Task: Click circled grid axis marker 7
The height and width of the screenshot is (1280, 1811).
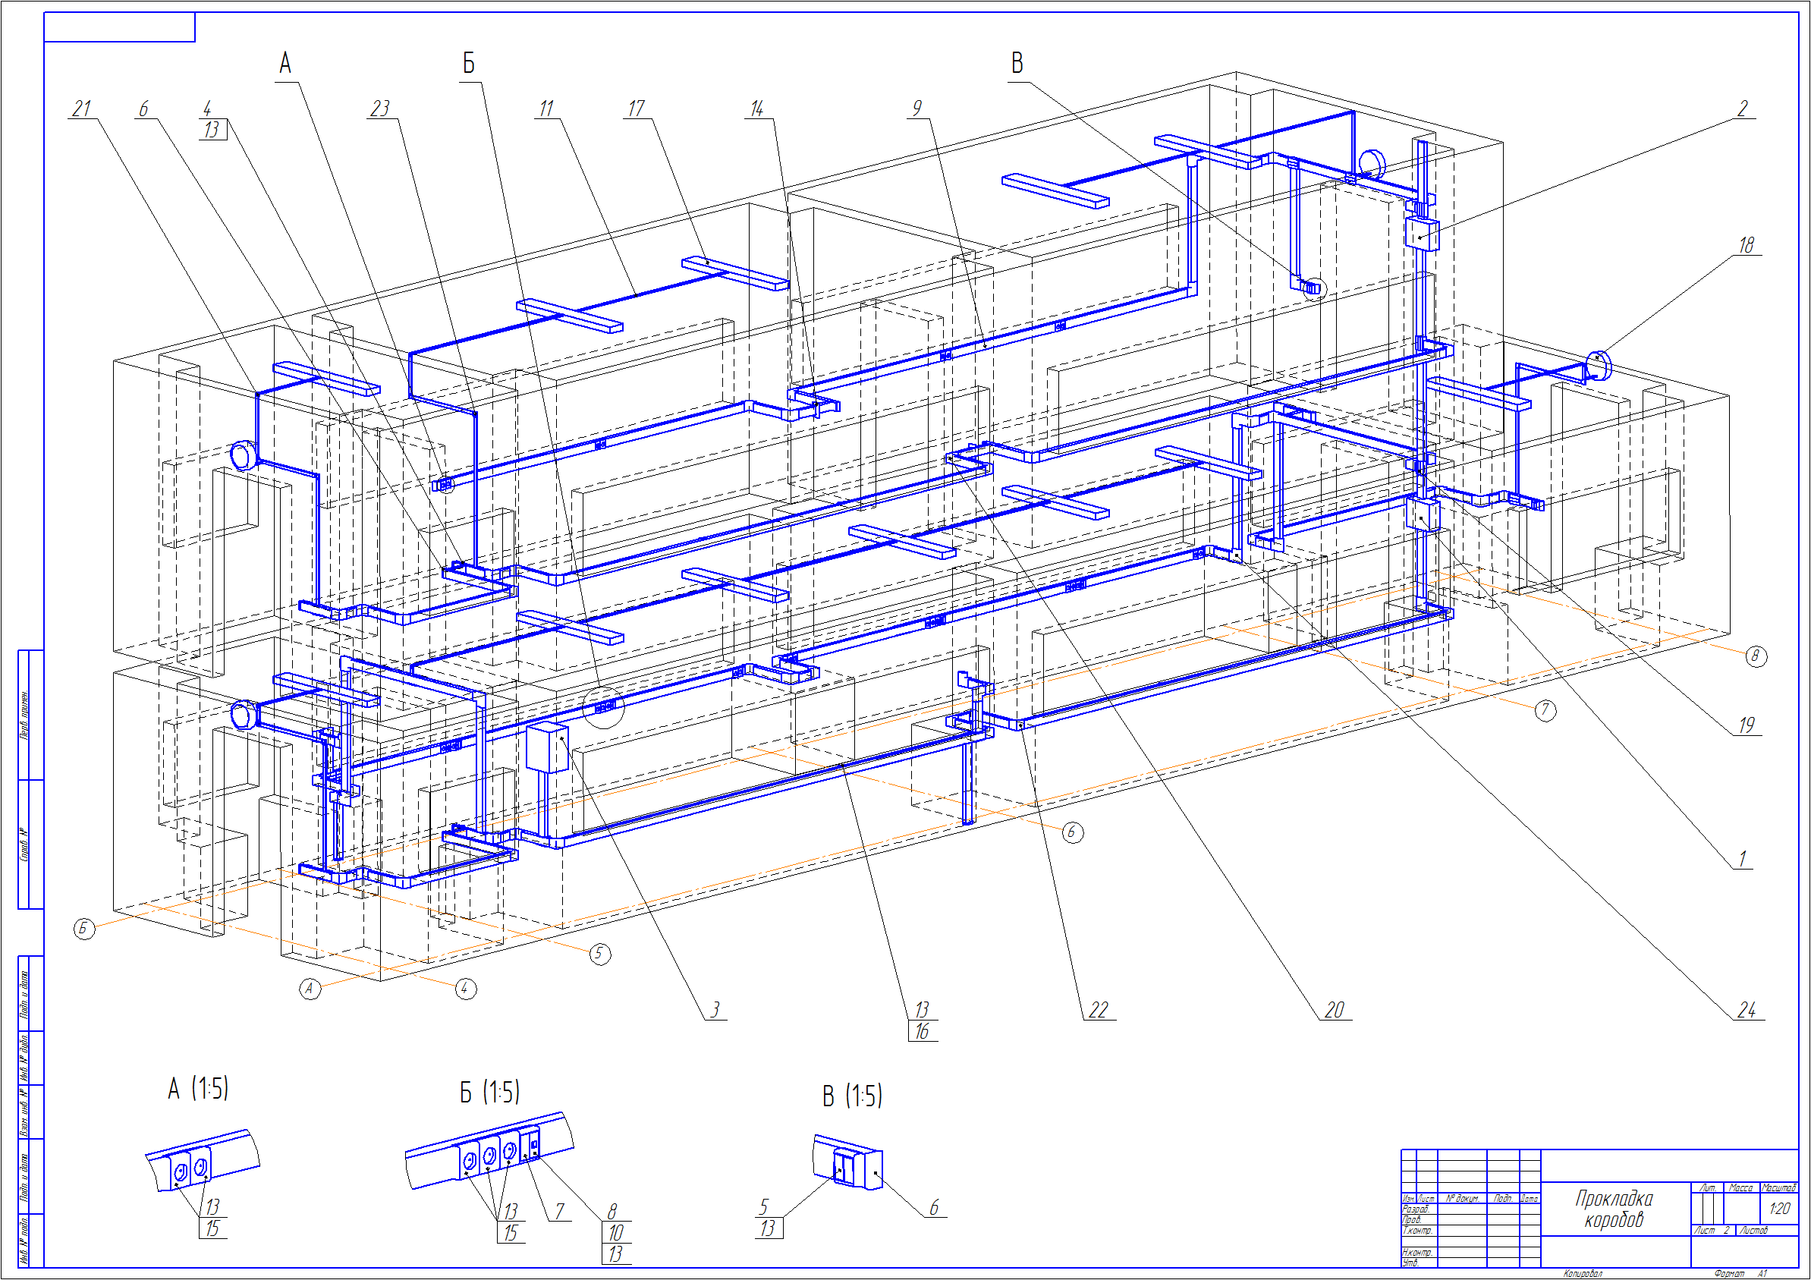Action: pos(1545,711)
